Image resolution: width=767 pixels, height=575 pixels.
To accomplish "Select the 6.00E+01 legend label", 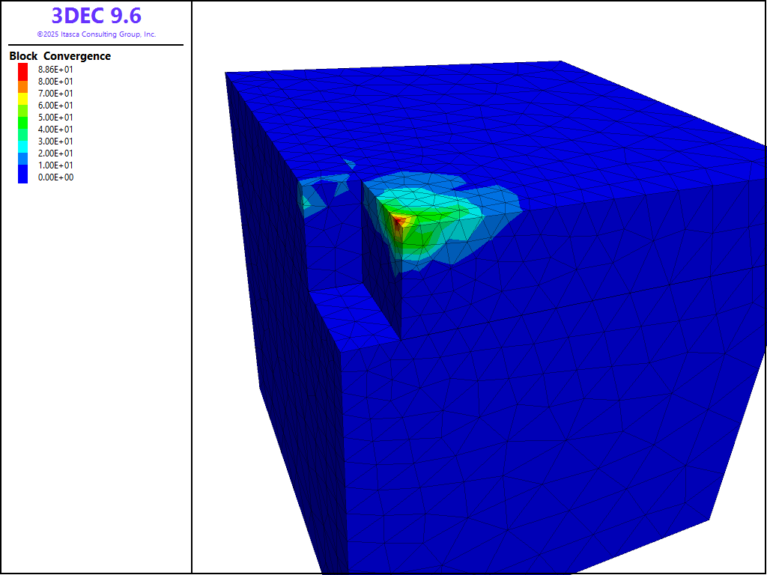I will click(x=55, y=105).
